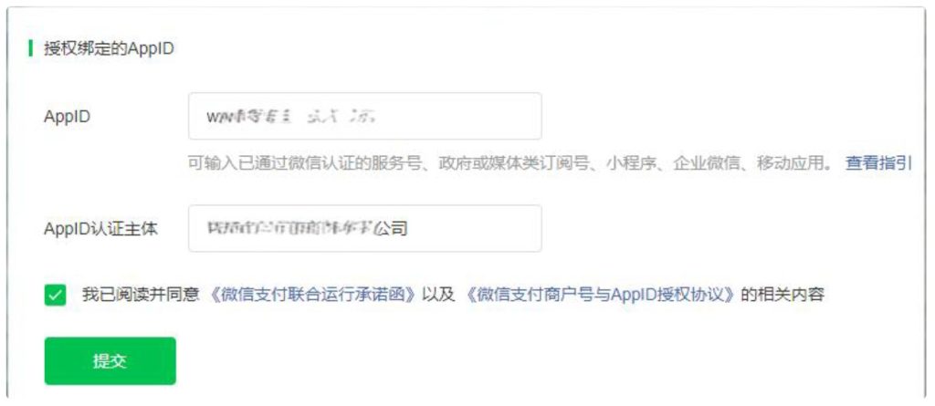Focus the AppID认证主体 input field
The width and height of the screenshot is (935, 406).
tap(365, 228)
